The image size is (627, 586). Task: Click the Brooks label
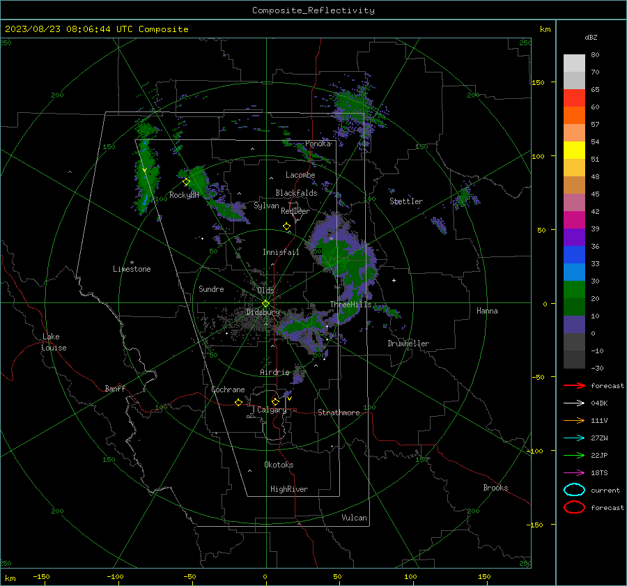pos(495,488)
